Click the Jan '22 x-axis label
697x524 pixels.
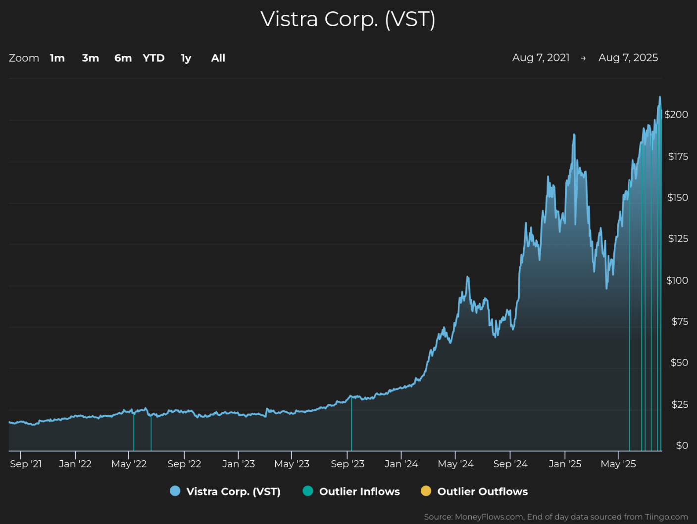tap(75, 464)
